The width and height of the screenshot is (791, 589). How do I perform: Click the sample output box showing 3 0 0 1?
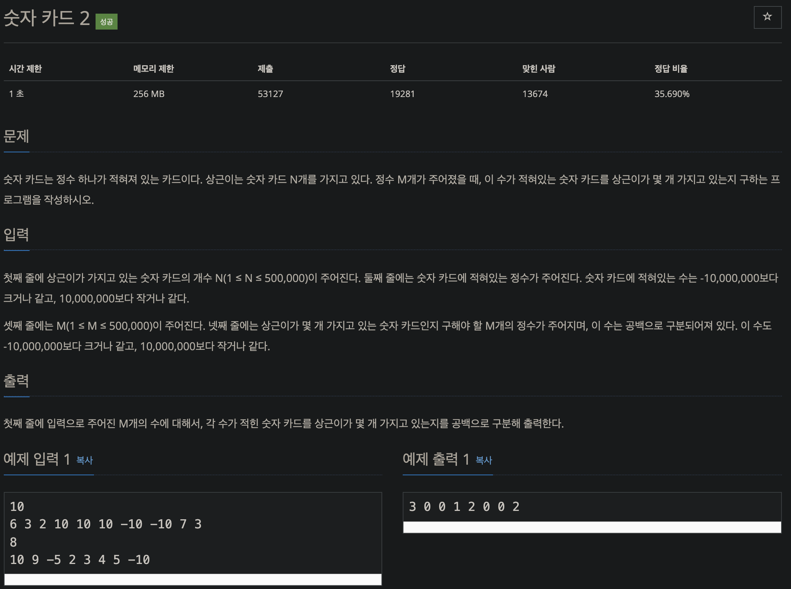tap(592, 507)
